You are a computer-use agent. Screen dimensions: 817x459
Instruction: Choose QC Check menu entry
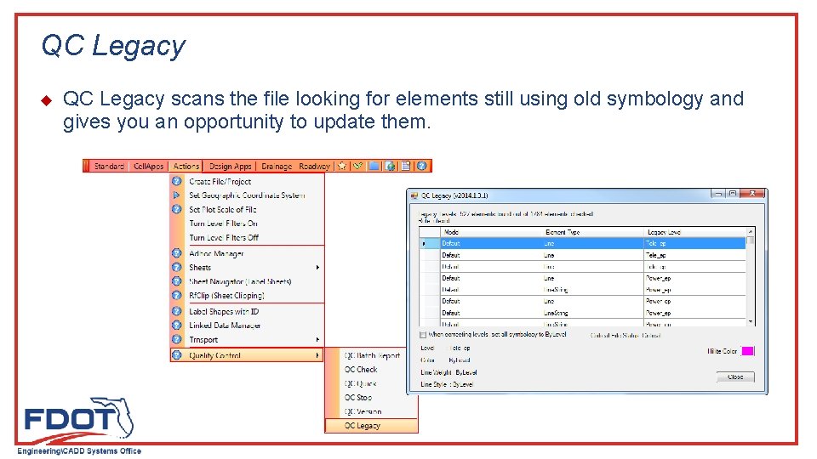[x=361, y=370]
